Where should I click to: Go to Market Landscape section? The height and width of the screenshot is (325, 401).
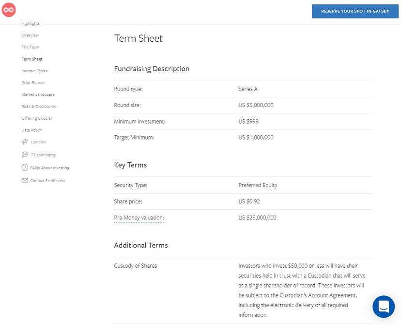tap(38, 94)
